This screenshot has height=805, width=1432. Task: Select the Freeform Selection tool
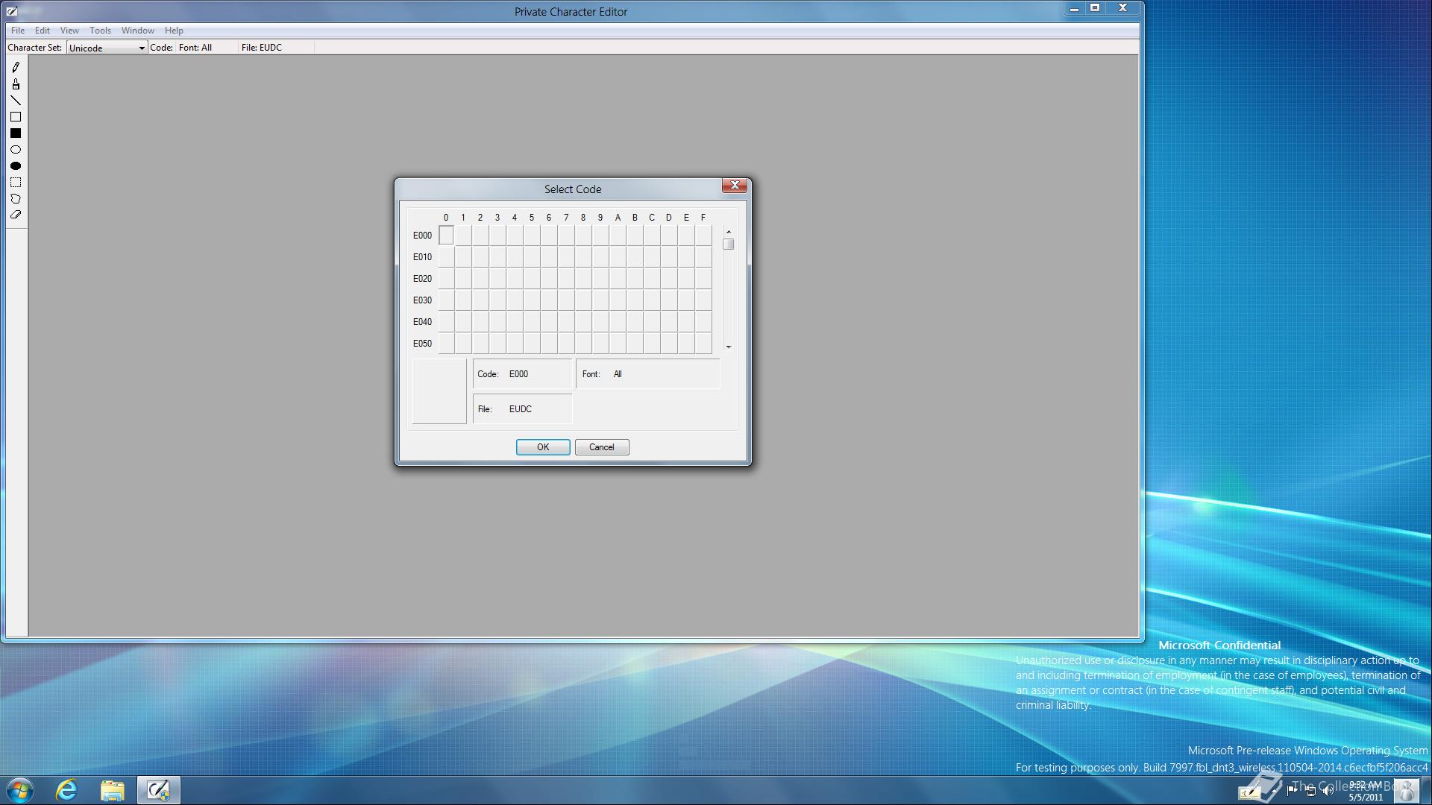click(16, 199)
